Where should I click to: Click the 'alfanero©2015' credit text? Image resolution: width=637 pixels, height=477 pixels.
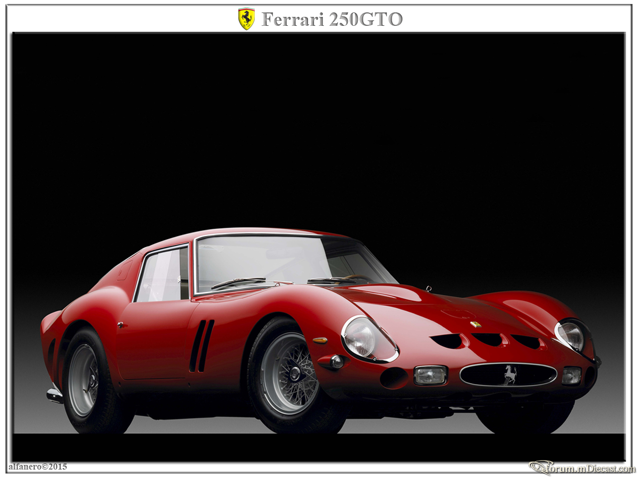(x=38, y=467)
